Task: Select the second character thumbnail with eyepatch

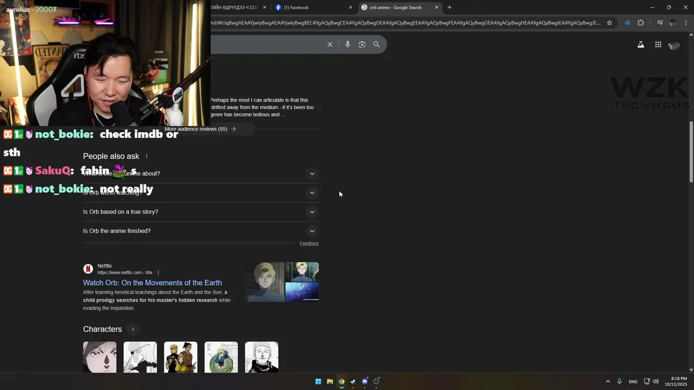Action: point(140,357)
